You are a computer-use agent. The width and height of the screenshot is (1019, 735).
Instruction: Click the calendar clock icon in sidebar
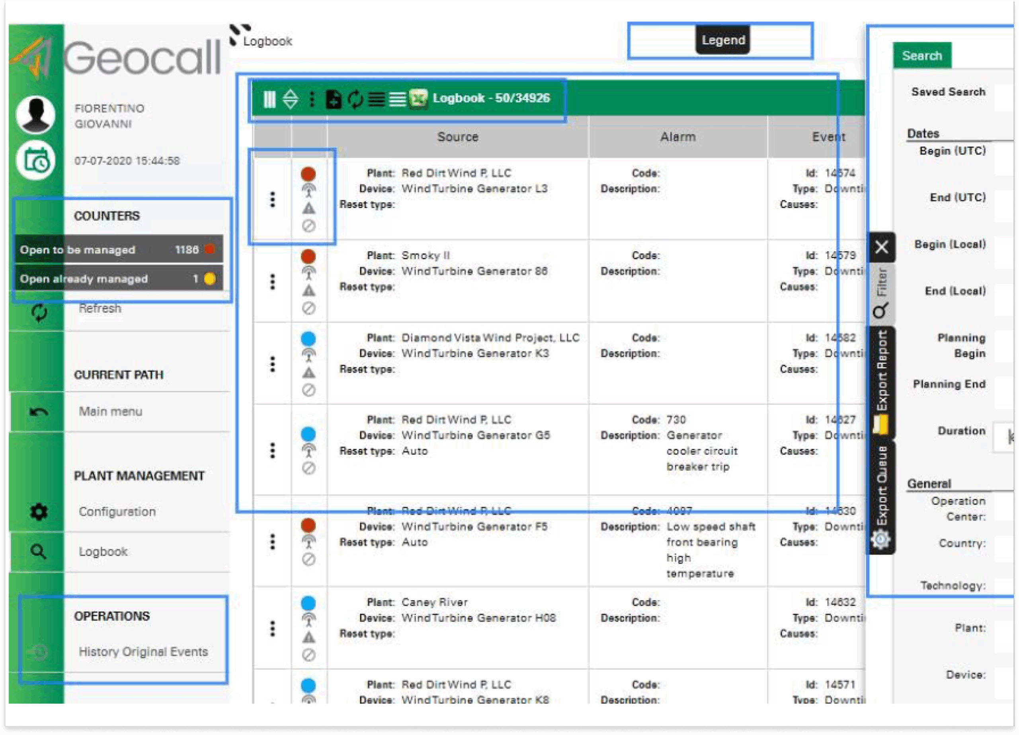click(35, 160)
